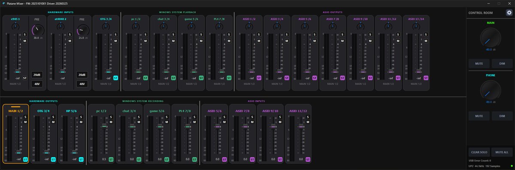Enable 48V phantom power for at4040 2
Viewport: 515px width, 170px height.
pos(82,84)
